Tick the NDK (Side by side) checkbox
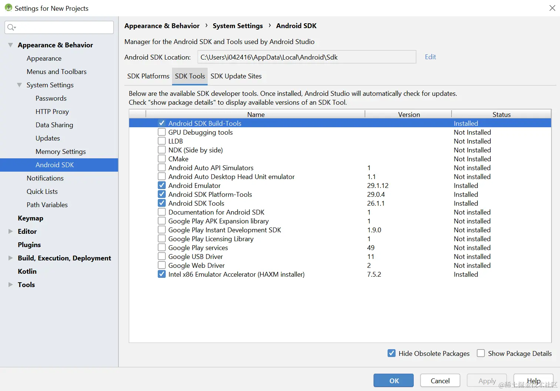This screenshot has width=560, height=391. point(162,150)
